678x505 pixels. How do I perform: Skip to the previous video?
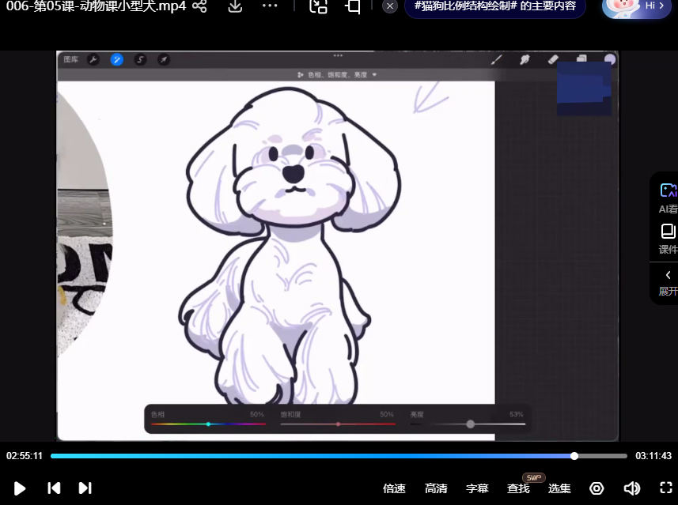54,488
